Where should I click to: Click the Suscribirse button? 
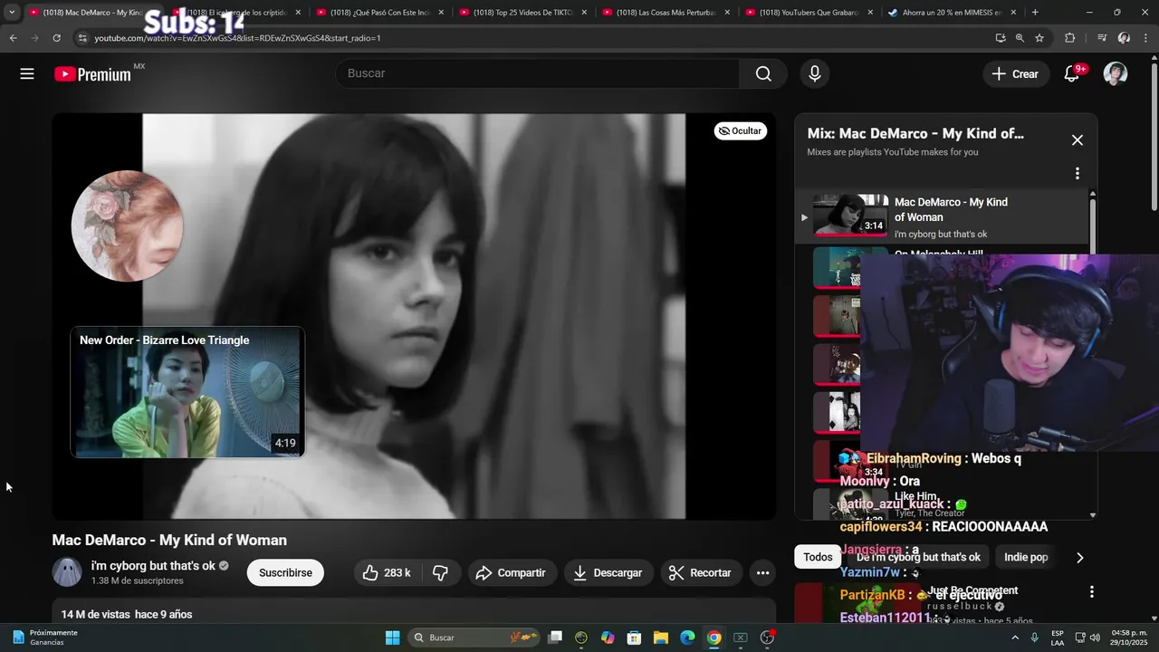[x=285, y=572]
